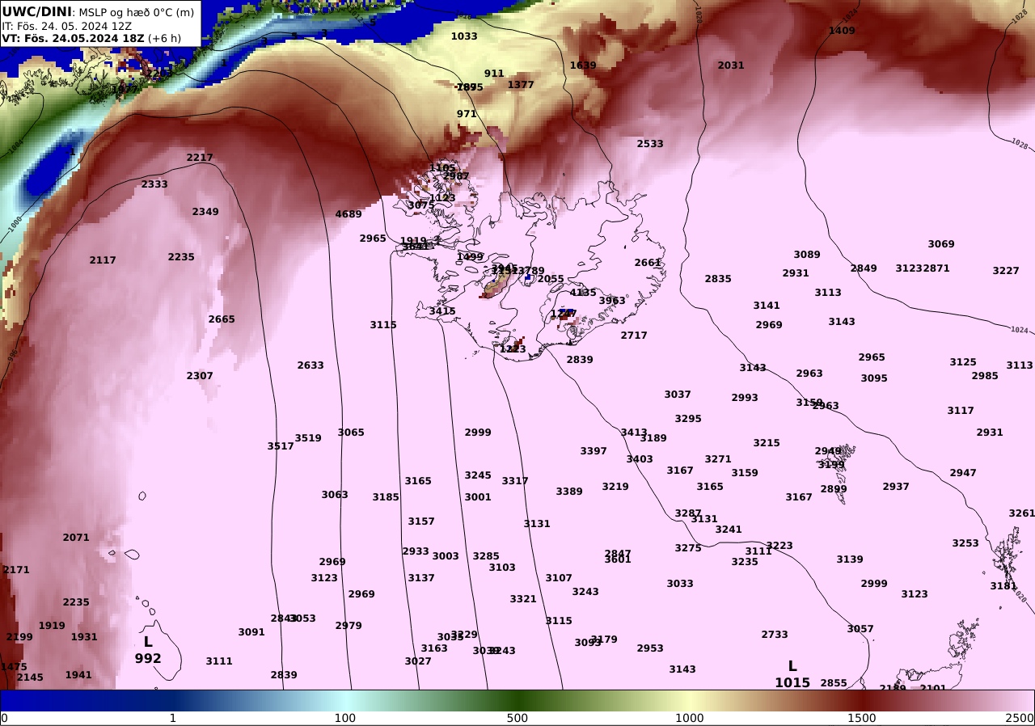Click the height value 971

(x=467, y=114)
